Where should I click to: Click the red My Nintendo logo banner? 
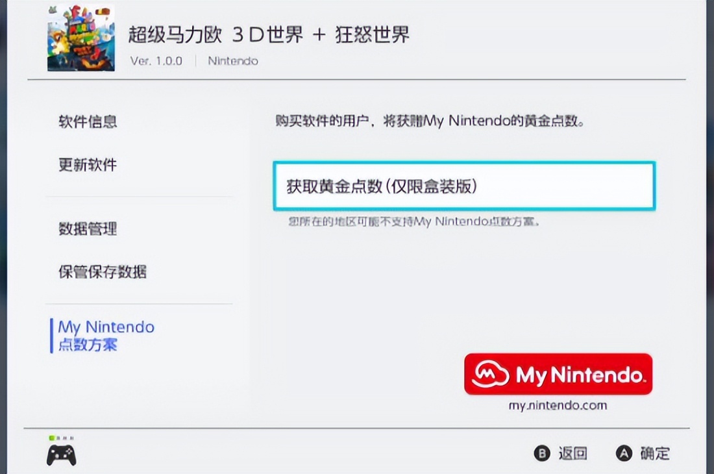coord(558,374)
